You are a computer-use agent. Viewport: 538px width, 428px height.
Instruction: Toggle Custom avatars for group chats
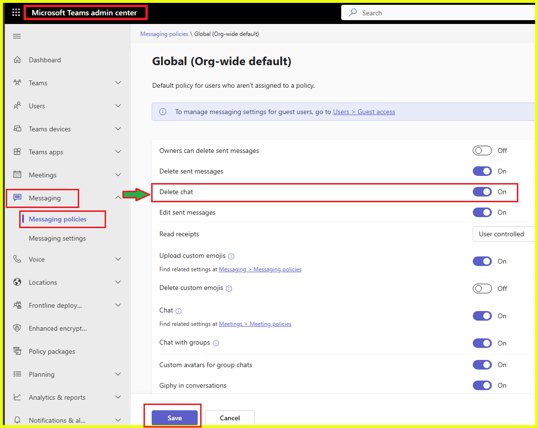point(482,365)
